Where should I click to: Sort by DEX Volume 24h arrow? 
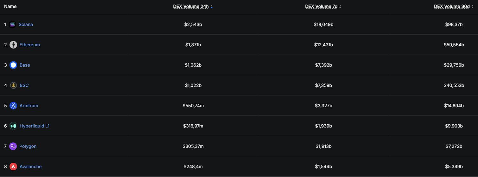212,7
